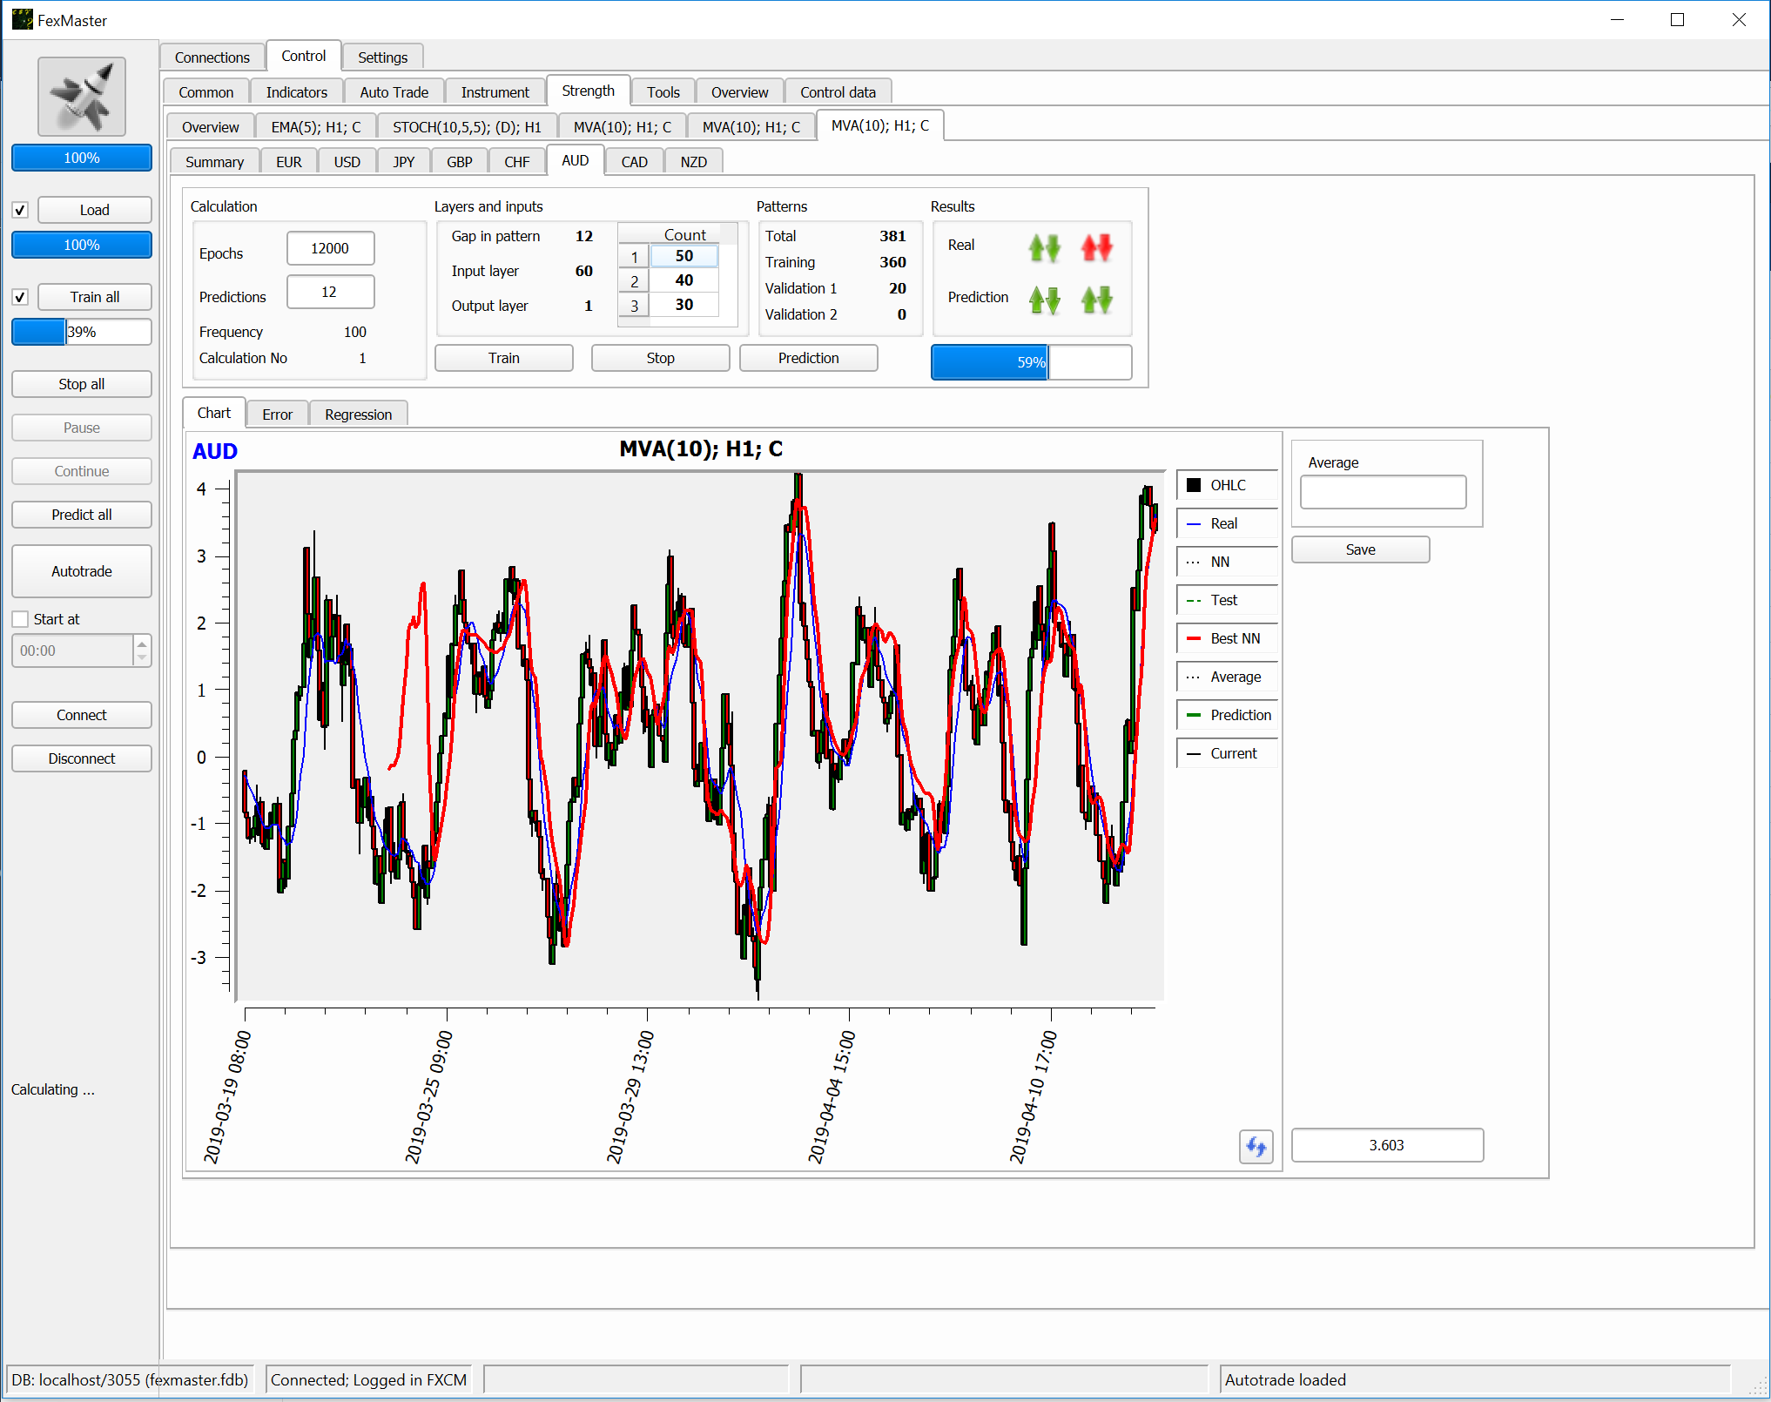Toggle the OHLC series legend button
The width and height of the screenshot is (1771, 1402).
click(1226, 485)
